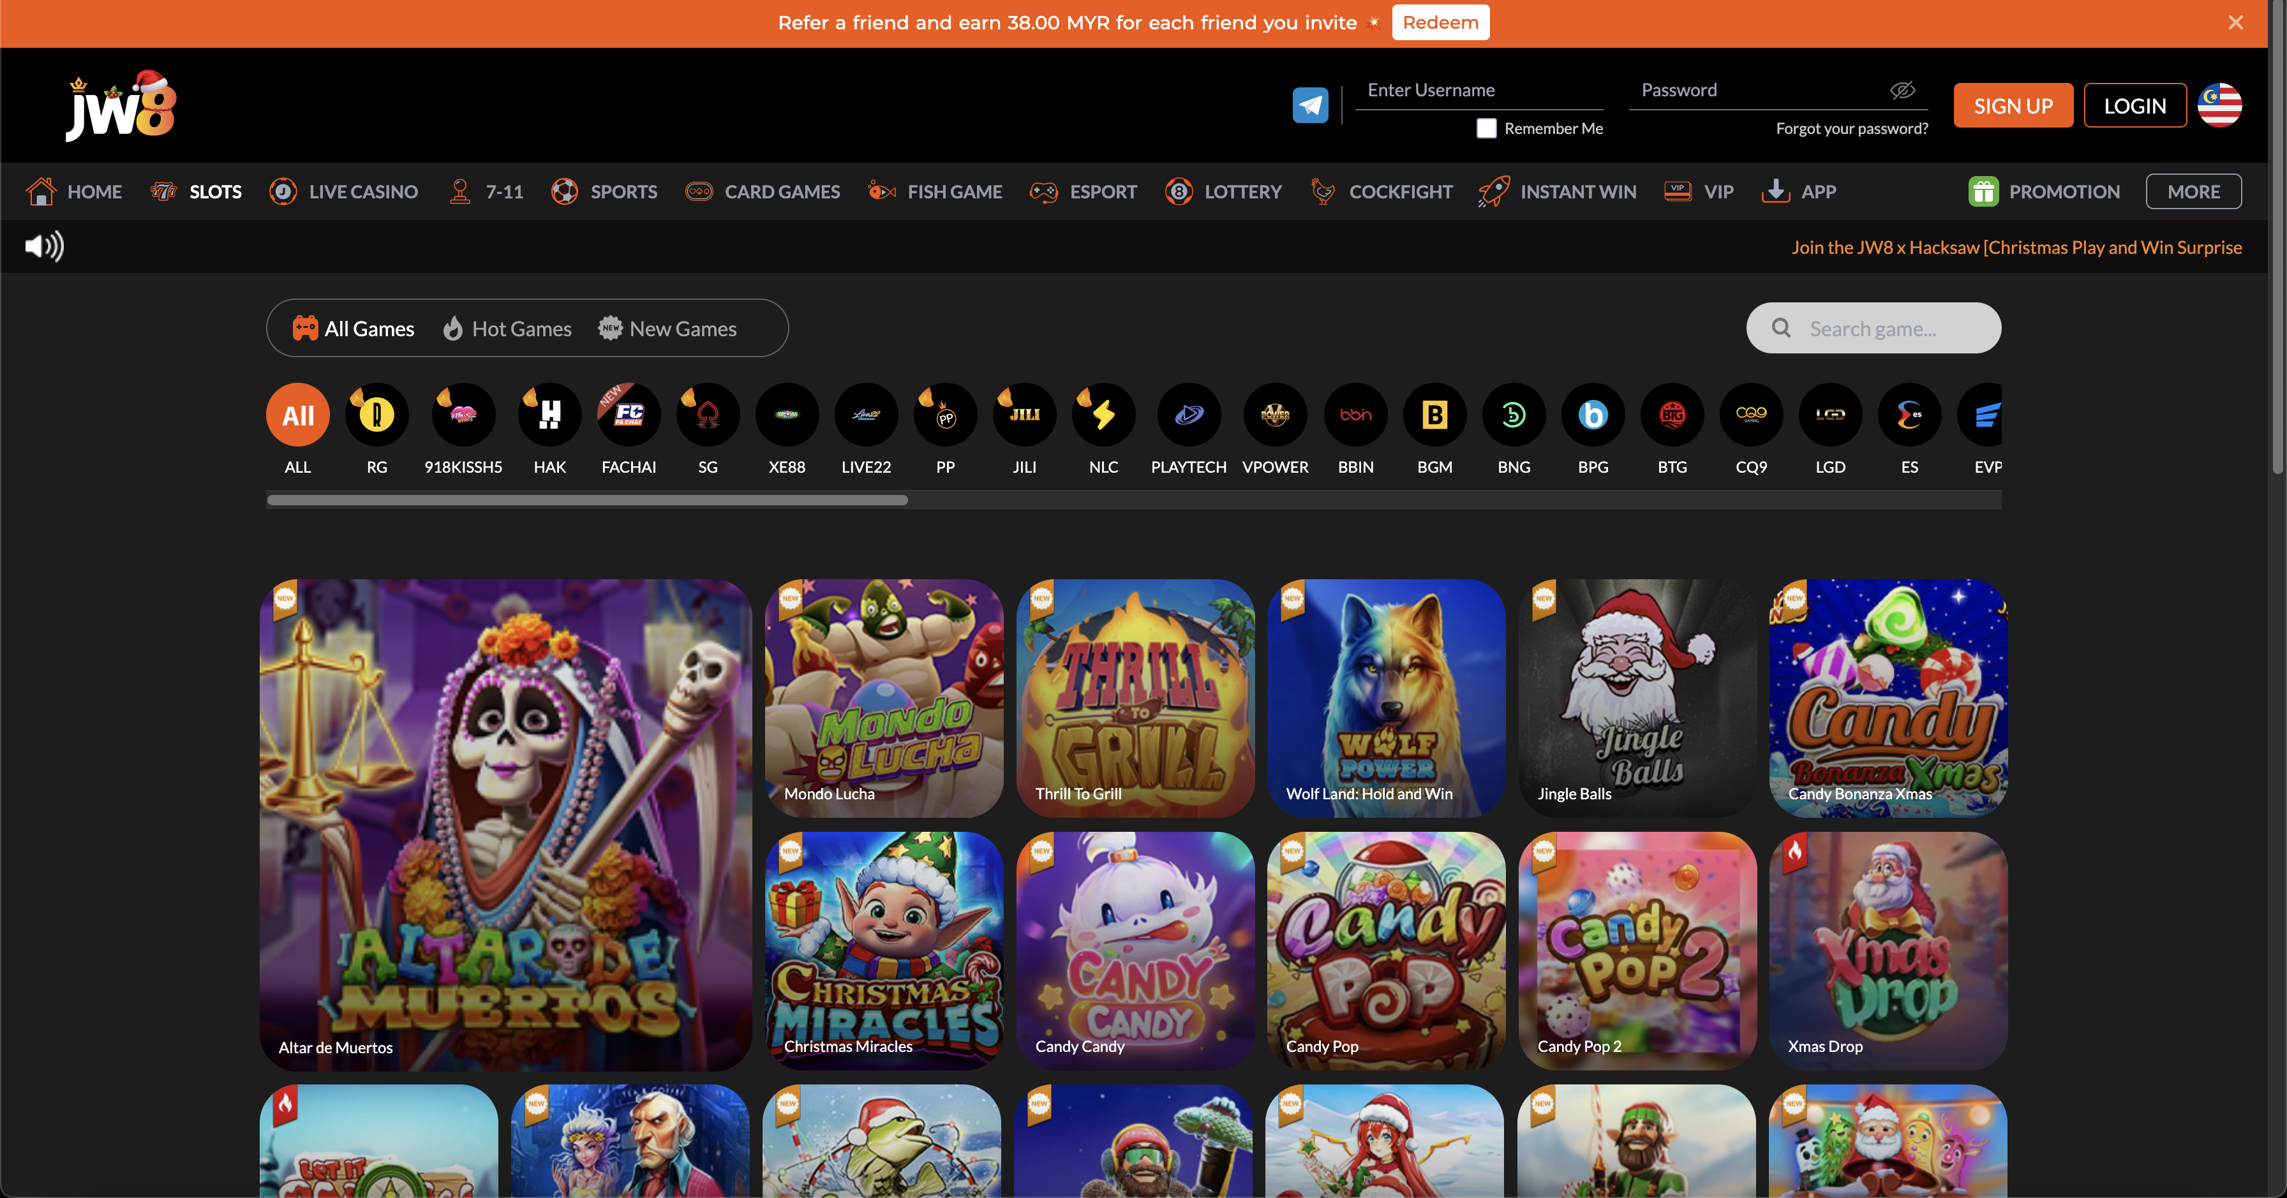Viewport: 2287px width, 1198px height.
Task: Click the JW8 logo
Action: coord(122,106)
